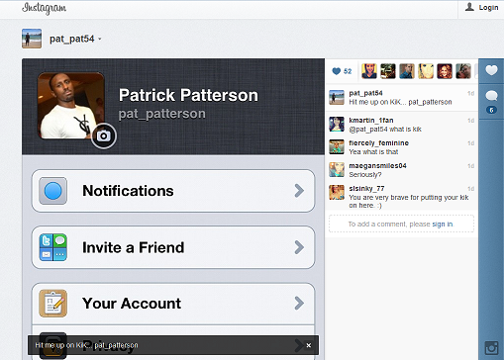Image resolution: width=504 pixels, height=360 pixels.
Task: Click the caption text in bottom overlay bar
Action: click(86, 345)
